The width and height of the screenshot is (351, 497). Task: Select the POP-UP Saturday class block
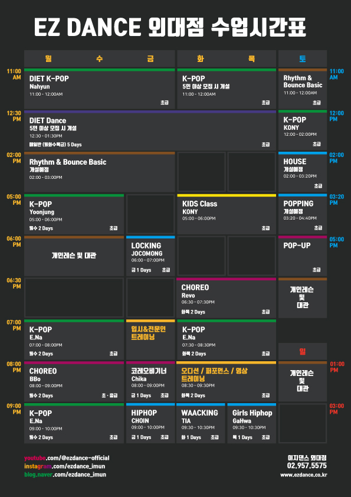[303, 256]
